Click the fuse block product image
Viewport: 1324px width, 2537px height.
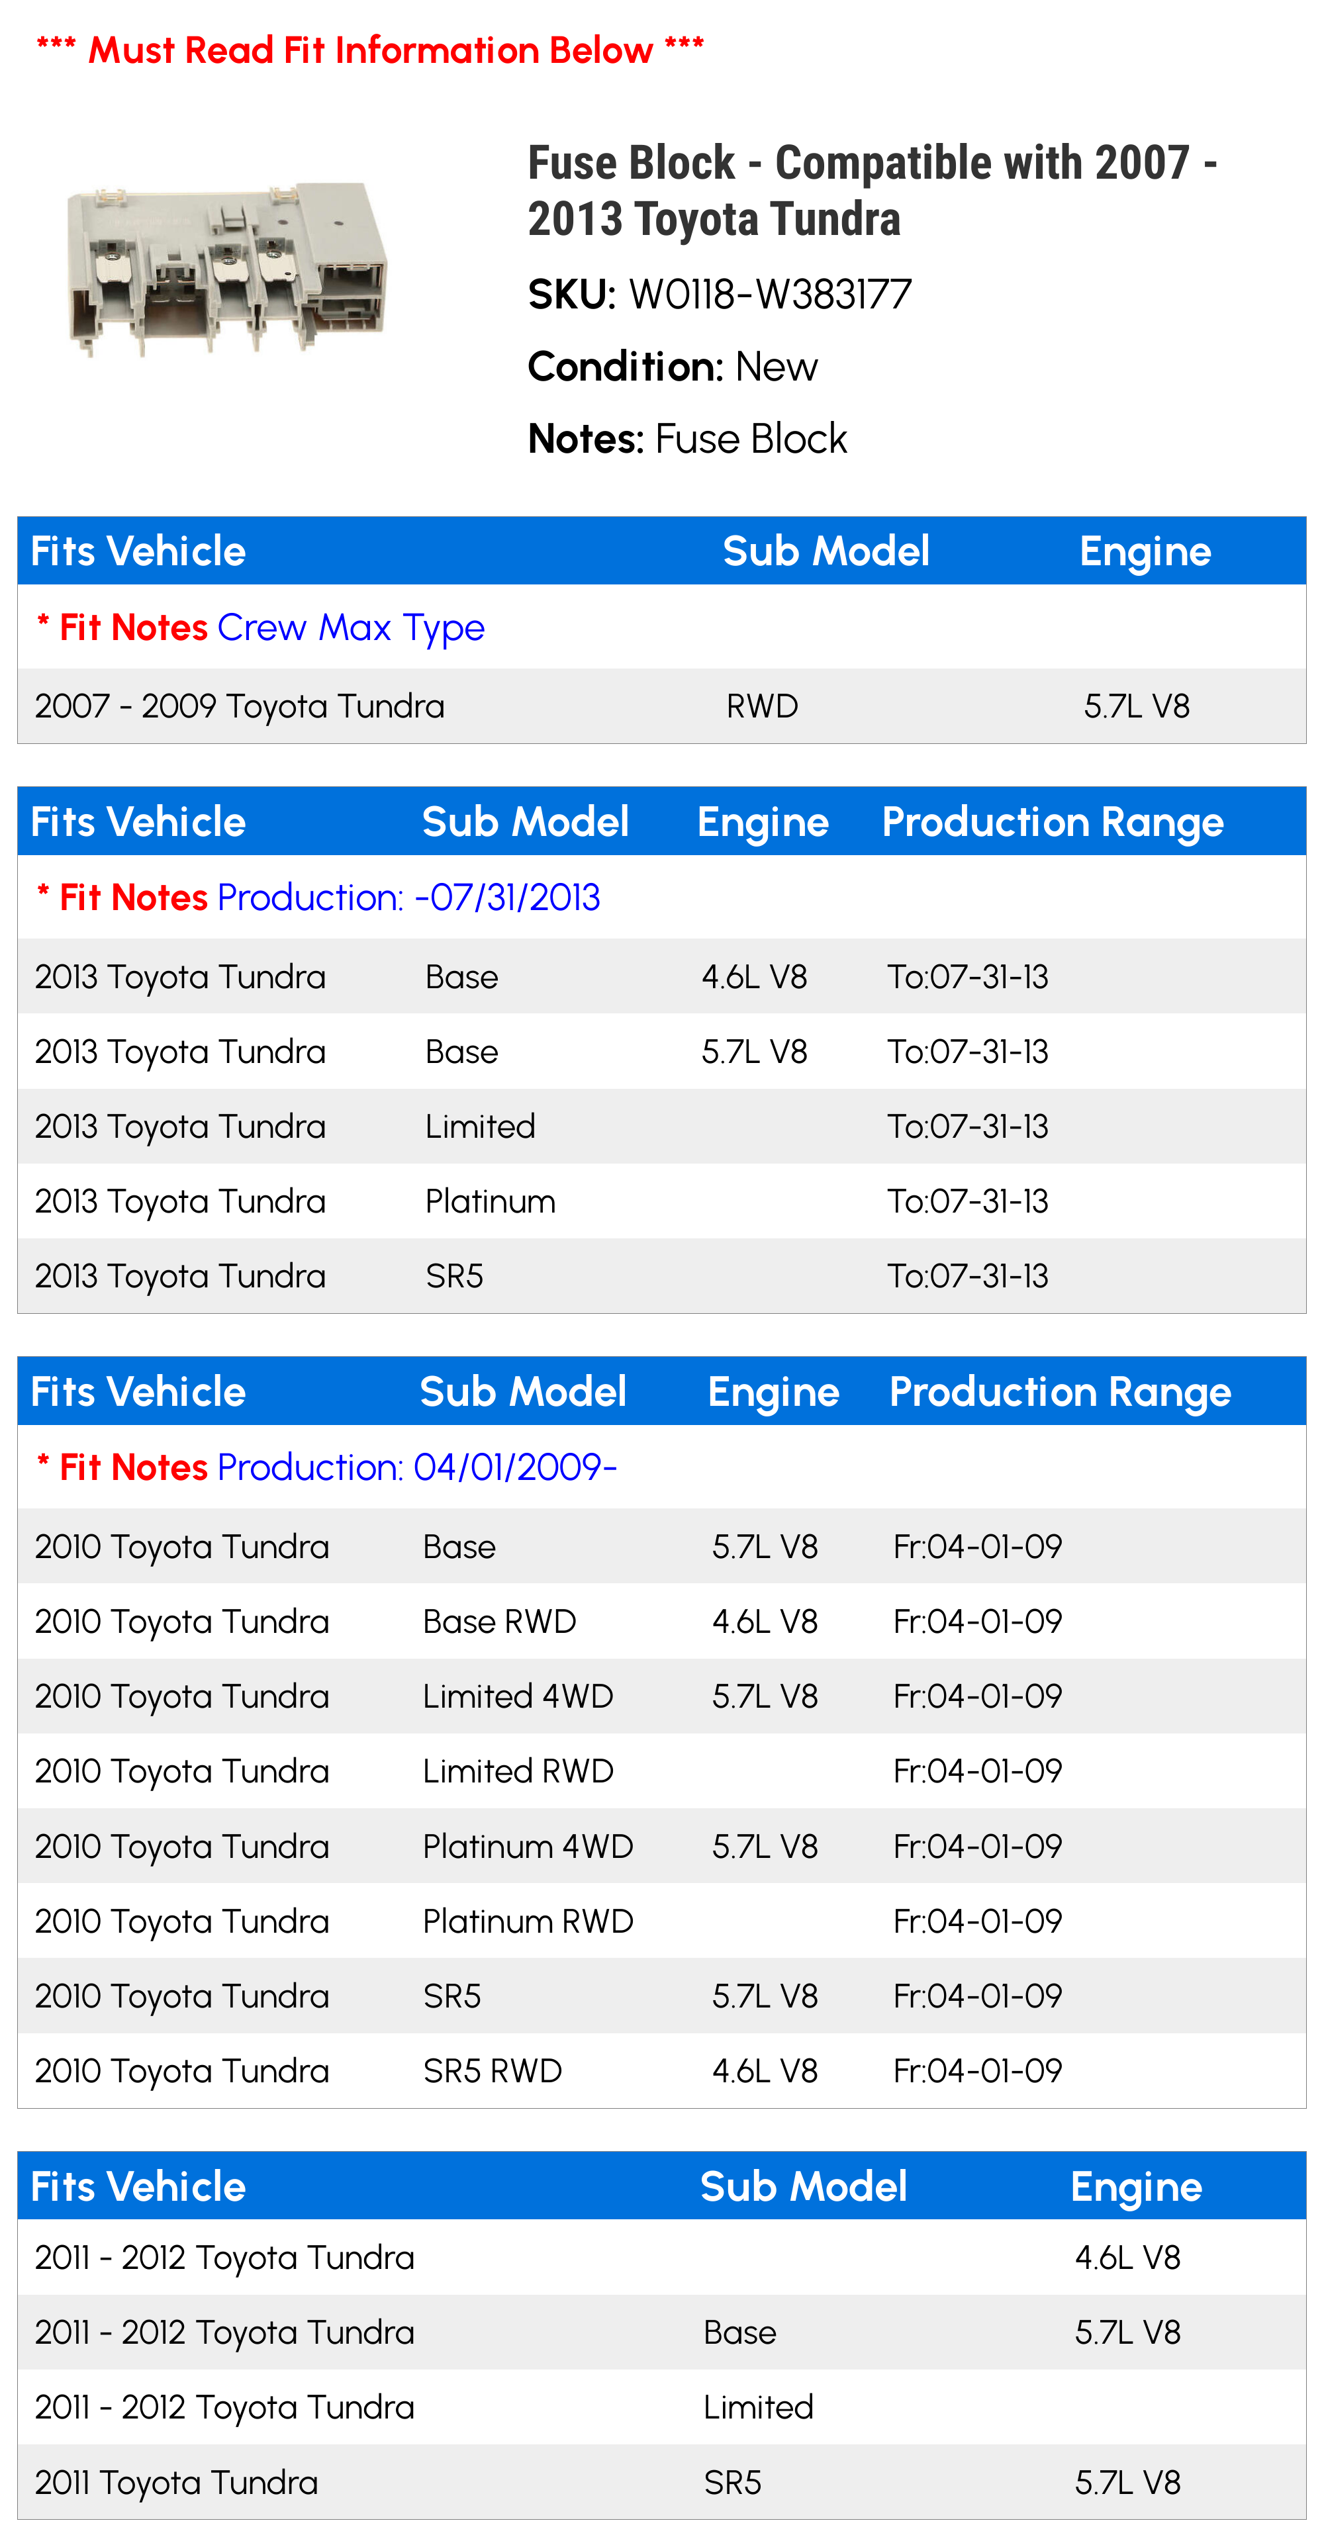pyautogui.click(x=226, y=269)
